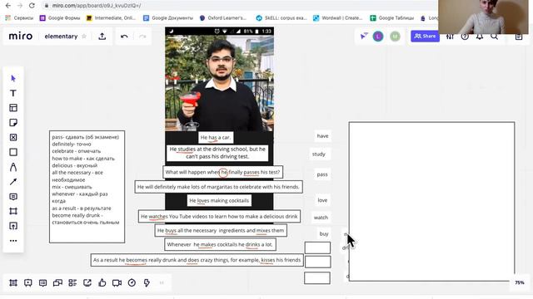Open more tools ellipsis menu
The height and width of the screenshot is (299, 533).
[13, 241]
